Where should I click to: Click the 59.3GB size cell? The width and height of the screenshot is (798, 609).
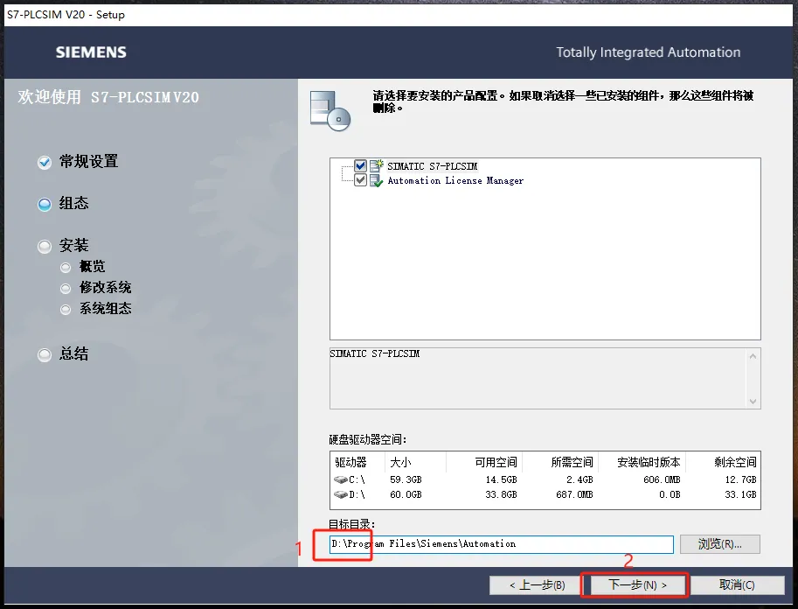pos(406,479)
